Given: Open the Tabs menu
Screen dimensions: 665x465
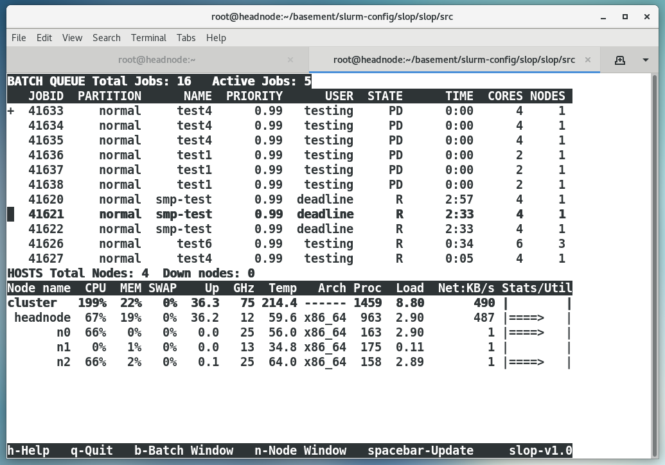Looking at the screenshot, I should pos(186,38).
